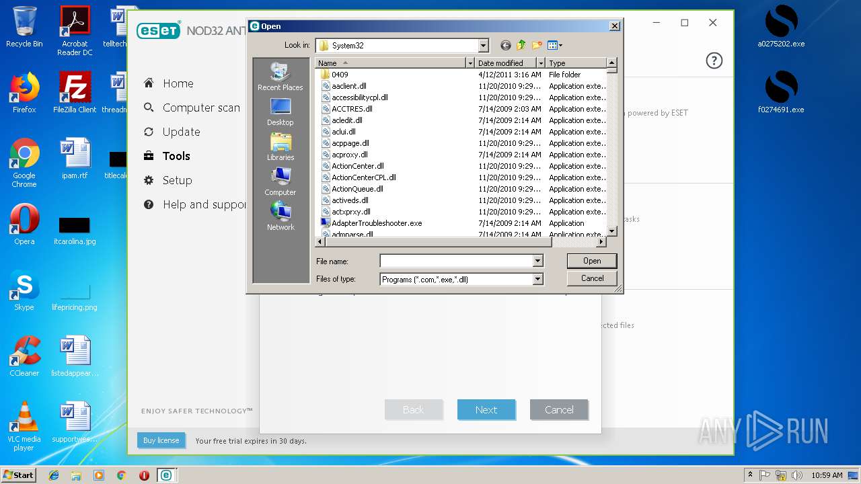861x484 pixels.
Task: Click the File name input field
Action: [456, 261]
